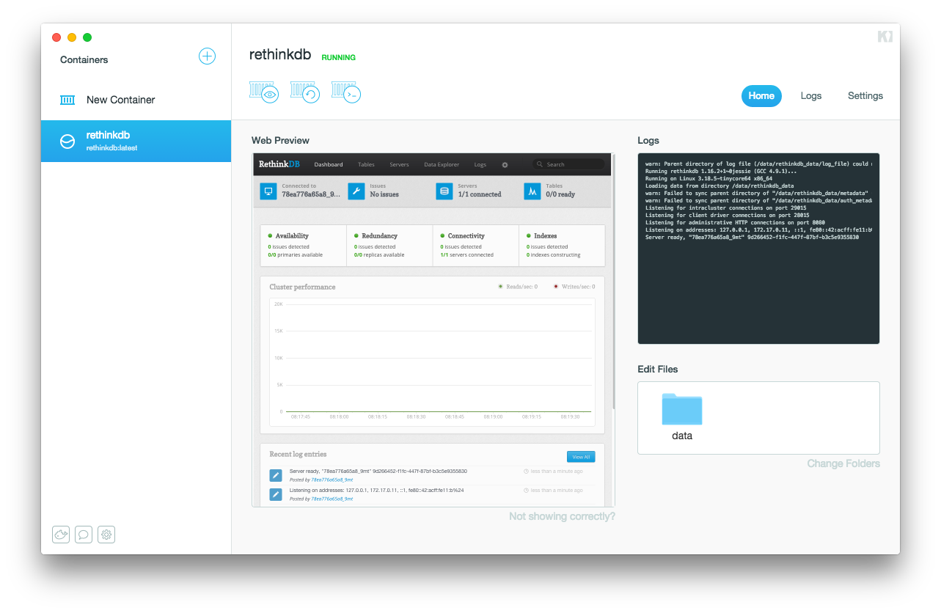This screenshot has width=941, height=613.
Task: Open the data folder
Action: coord(682,416)
